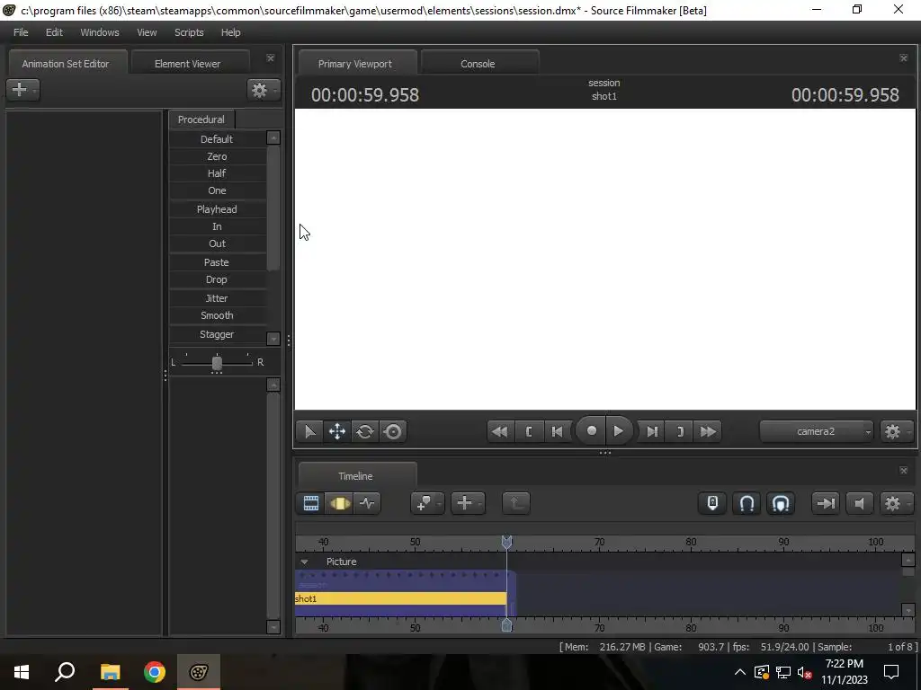Step to the previous frame

pyautogui.click(x=557, y=432)
